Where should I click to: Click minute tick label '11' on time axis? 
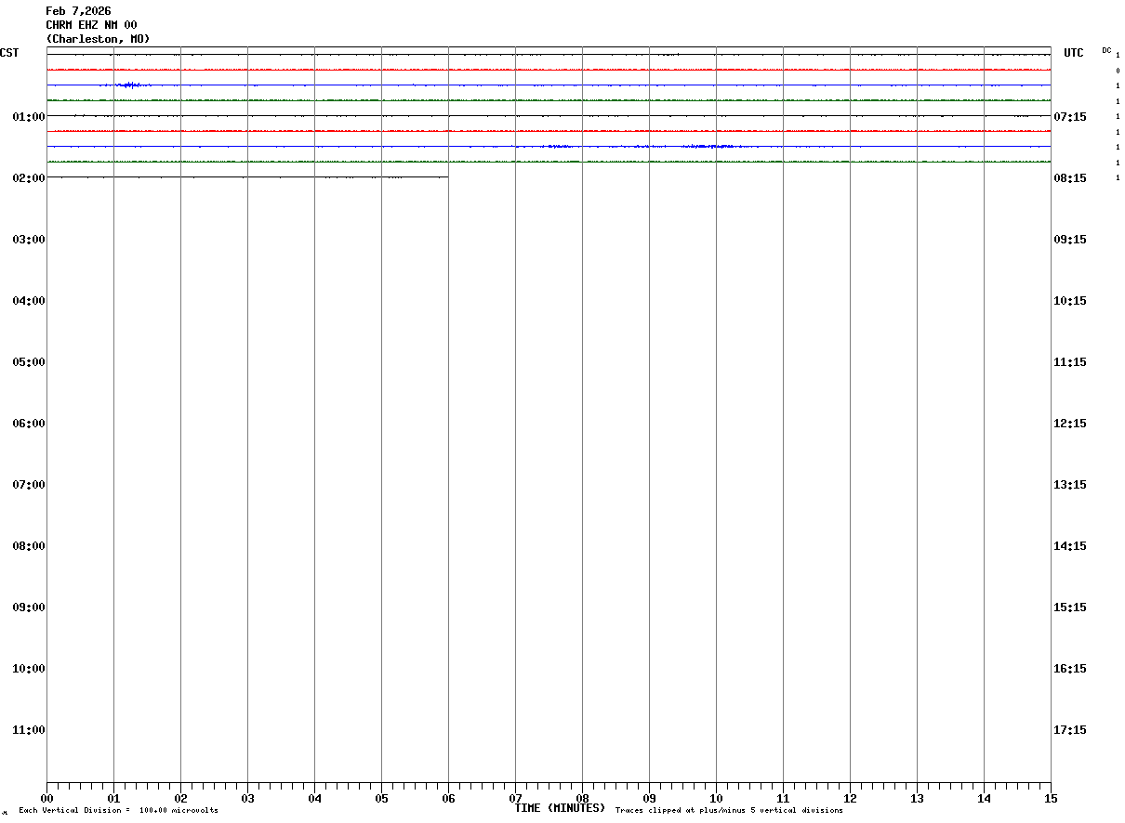tap(783, 798)
